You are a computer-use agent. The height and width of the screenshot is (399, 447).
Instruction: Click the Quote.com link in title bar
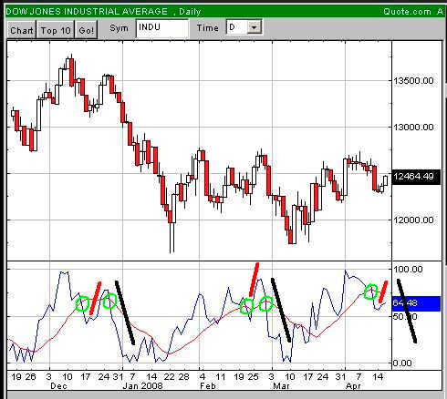(407, 12)
